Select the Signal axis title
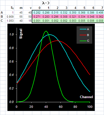The width and height of the screenshot is (104, 115). click(x=21, y=34)
